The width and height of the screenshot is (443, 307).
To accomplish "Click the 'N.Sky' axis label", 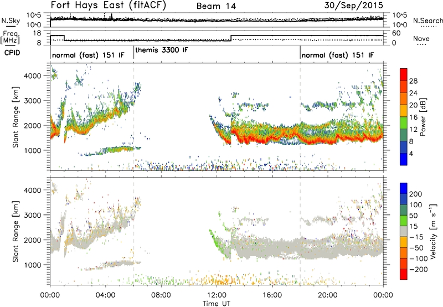I will coord(11,21).
